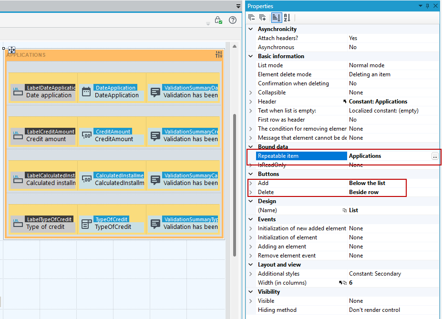Open the Repeatable item ellipsis browse button
The height and width of the screenshot is (319, 442).
coord(435,156)
